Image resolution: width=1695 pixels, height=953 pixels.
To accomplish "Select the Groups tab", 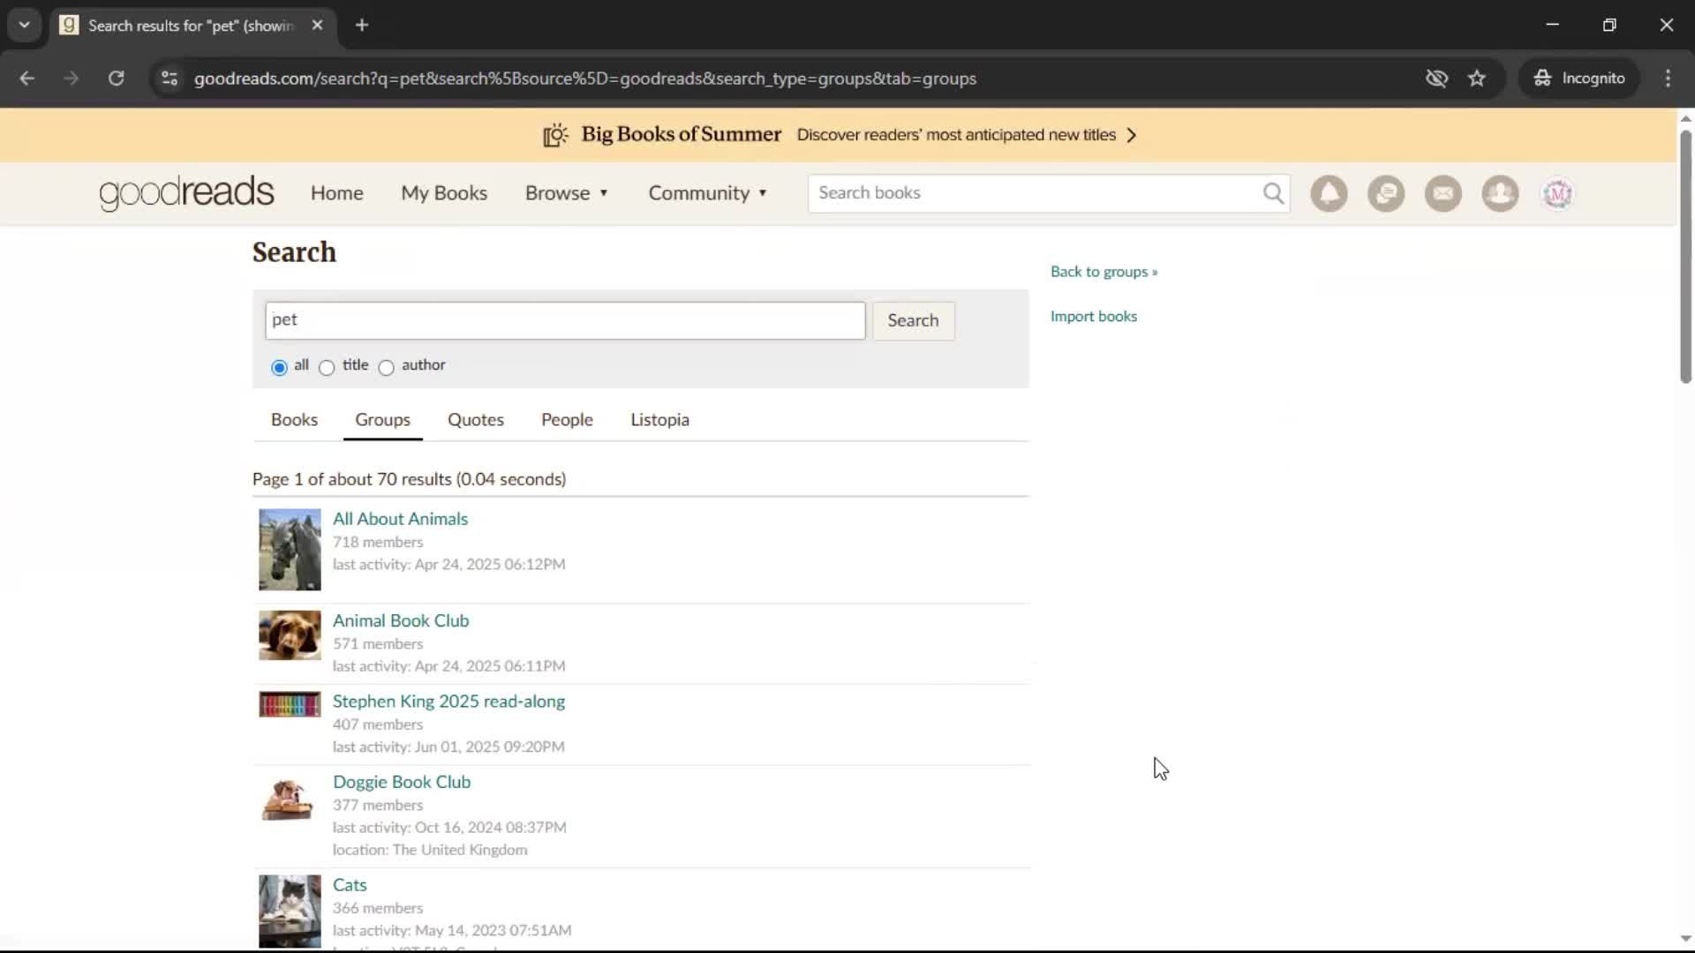I will tap(382, 420).
